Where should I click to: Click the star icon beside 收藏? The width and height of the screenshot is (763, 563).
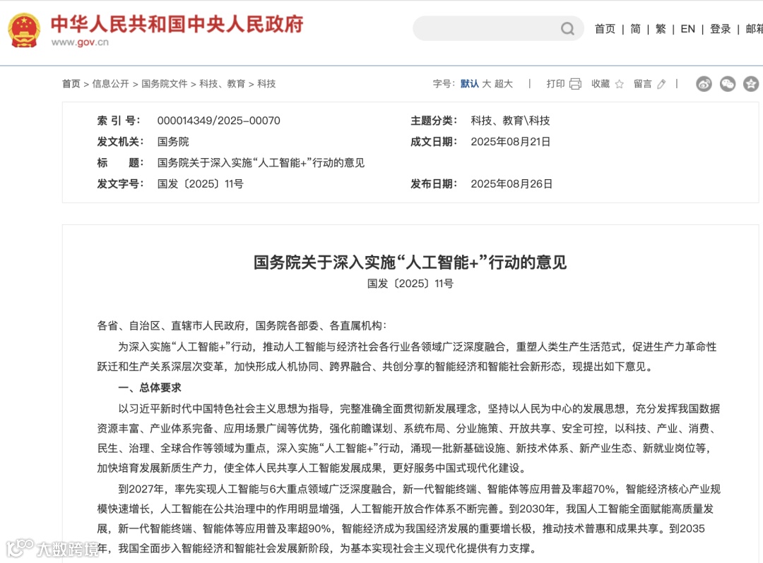pyautogui.click(x=619, y=83)
